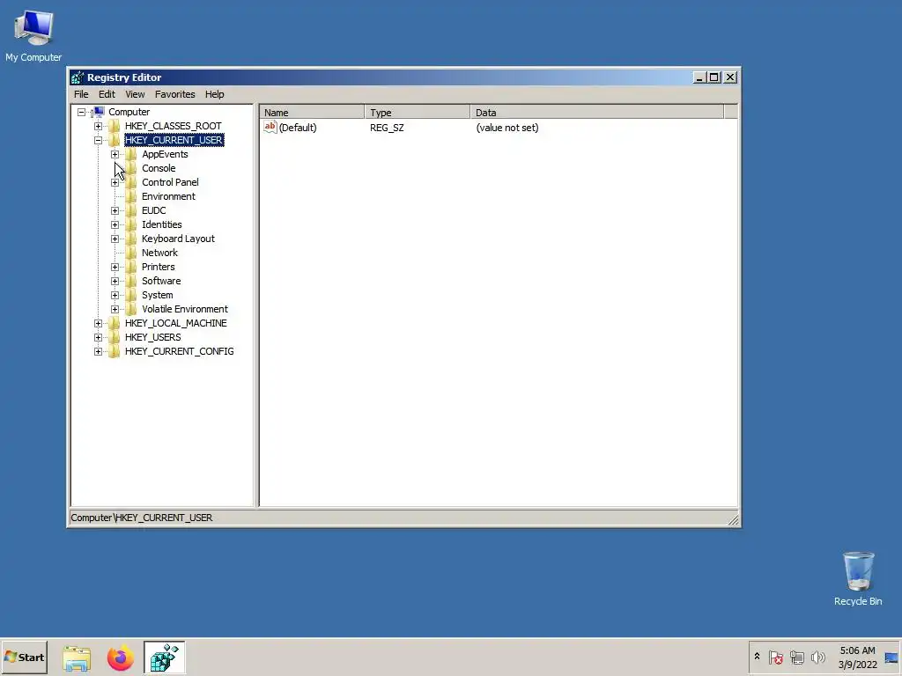902x676 pixels.
Task: Click Registry Editor taskbar button
Action: [165, 658]
